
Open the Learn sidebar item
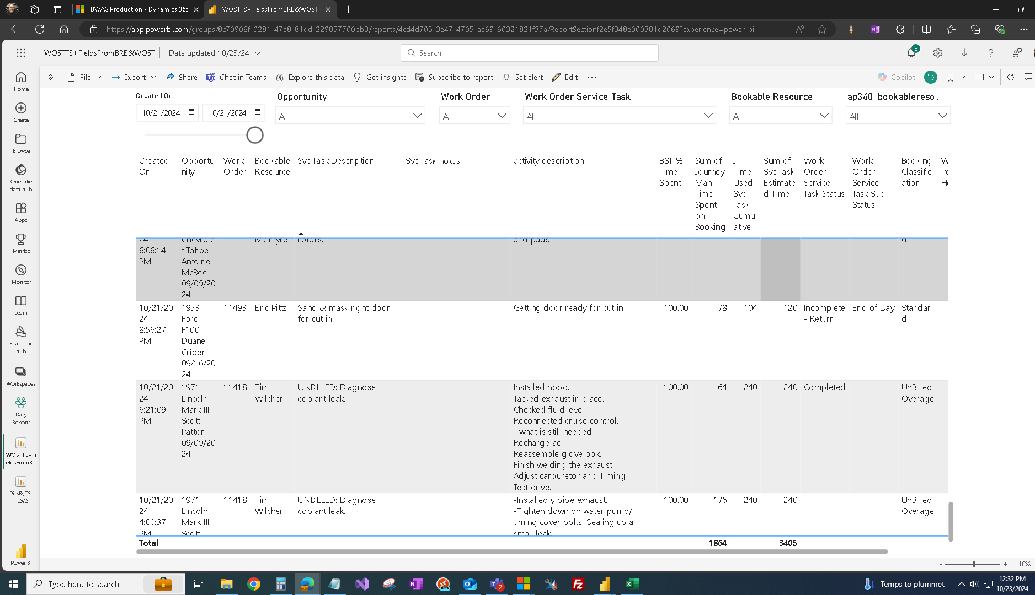tap(21, 305)
